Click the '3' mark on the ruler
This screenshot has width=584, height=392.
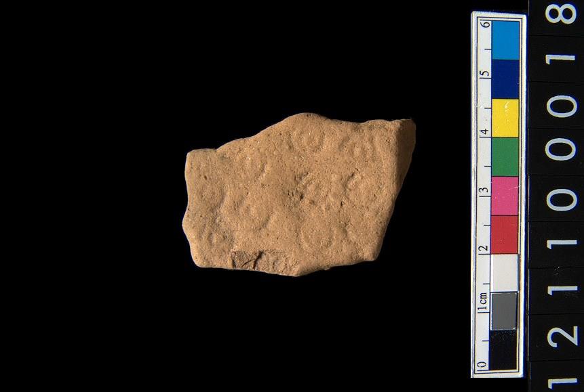coord(484,190)
